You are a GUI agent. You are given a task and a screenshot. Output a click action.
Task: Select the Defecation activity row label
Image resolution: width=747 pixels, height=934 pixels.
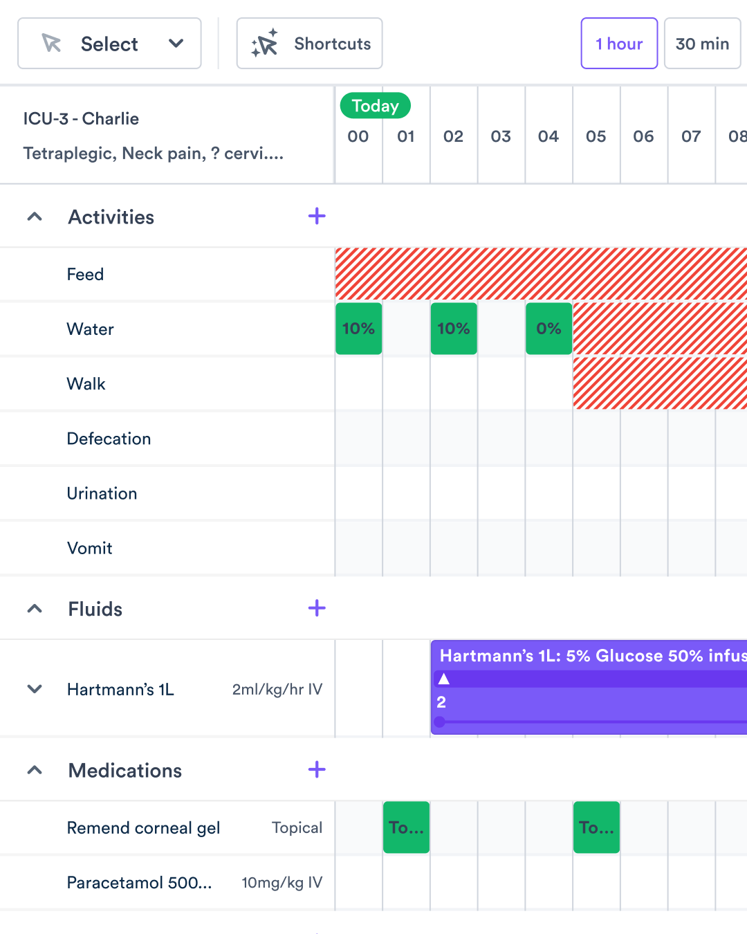pos(109,439)
